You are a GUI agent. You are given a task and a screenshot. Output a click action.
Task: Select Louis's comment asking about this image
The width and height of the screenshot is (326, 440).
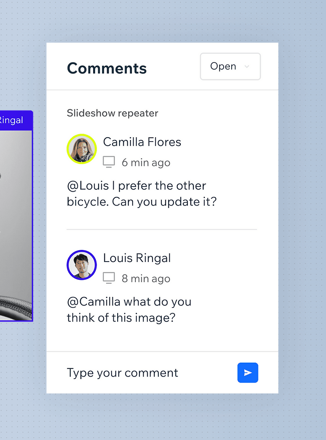[129, 310]
